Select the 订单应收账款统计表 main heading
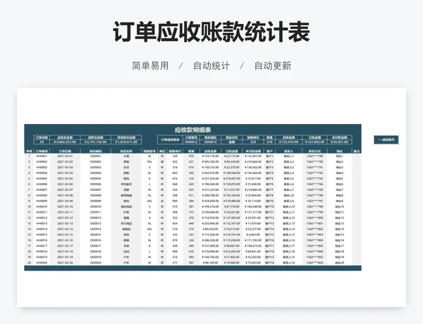This screenshot has height=324, width=423. (211, 32)
